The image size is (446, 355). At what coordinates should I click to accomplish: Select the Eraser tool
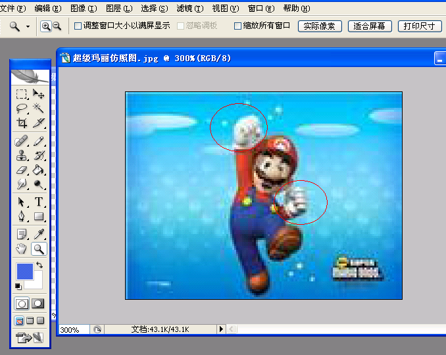click(x=22, y=170)
